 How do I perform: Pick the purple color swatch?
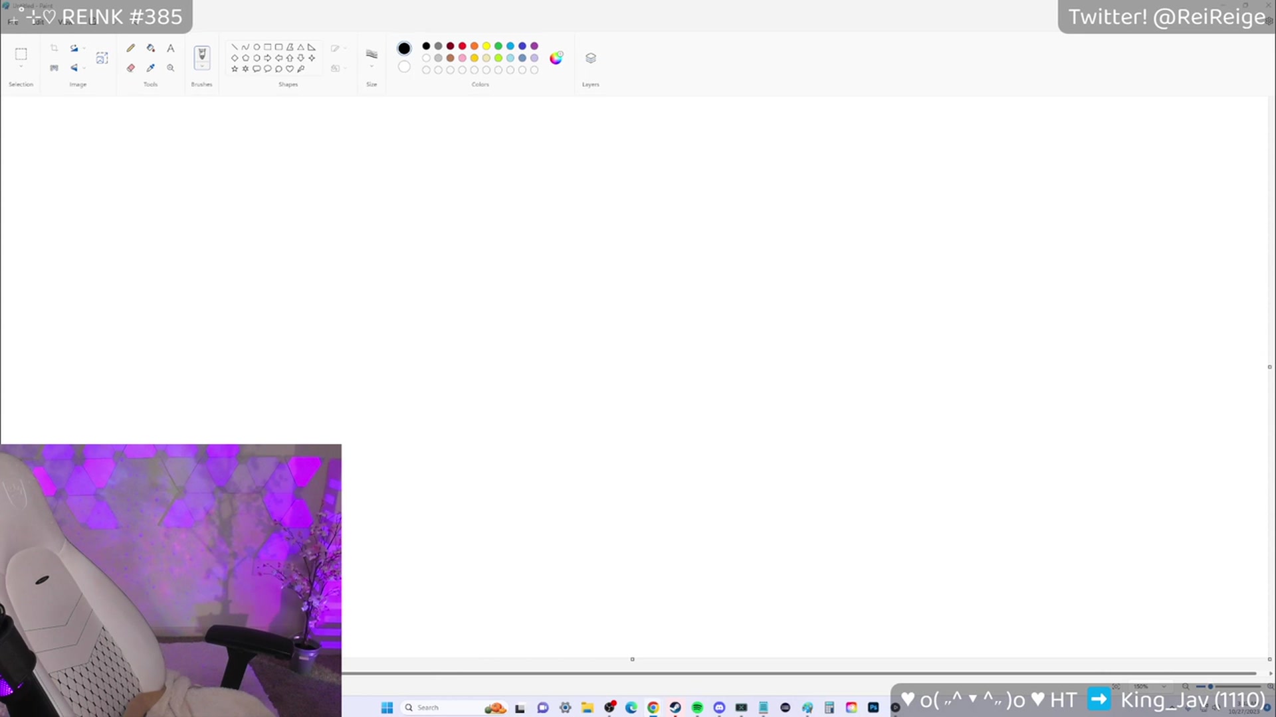[534, 46]
